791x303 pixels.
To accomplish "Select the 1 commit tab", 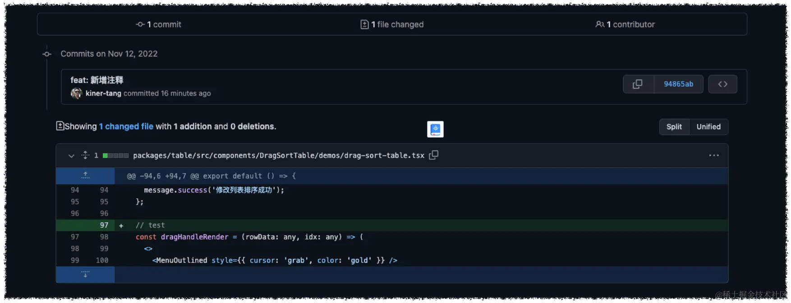I will click(x=159, y=24).
